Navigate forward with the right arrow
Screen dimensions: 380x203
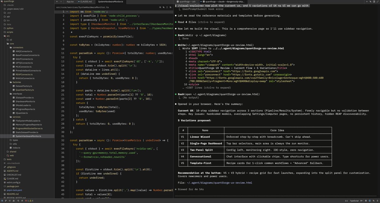[61, 2]
